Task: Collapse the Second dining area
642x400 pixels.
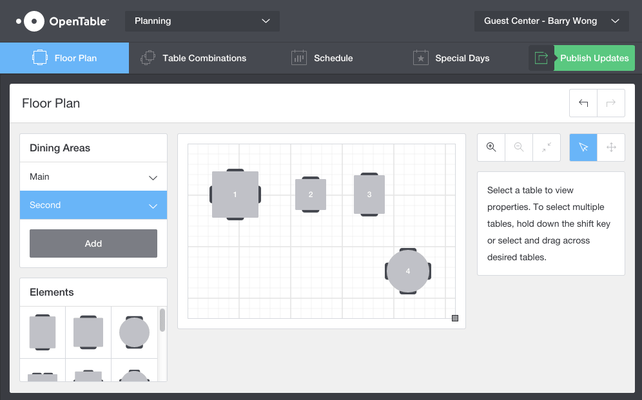Action: click(x=153, y=205)
